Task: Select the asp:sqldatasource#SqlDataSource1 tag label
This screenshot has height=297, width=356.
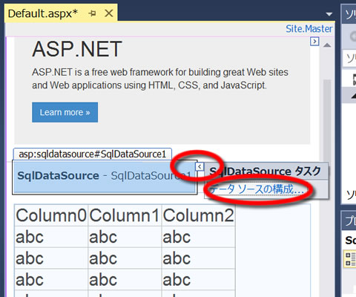Action: [93, 154]
